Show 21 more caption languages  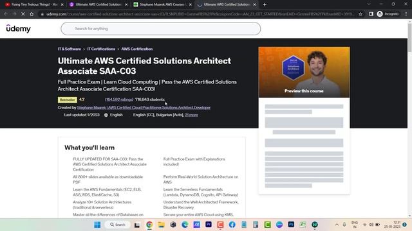(x=191, y=115)
